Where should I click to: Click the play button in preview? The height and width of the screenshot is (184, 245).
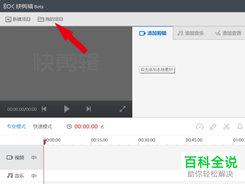pyautogui.click(x=67, y=109)
